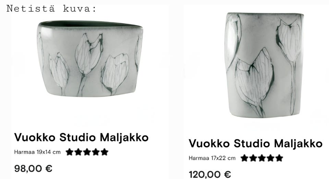Click third star of the right product rating
Viewport: 329px width, 179px height.
262,158
